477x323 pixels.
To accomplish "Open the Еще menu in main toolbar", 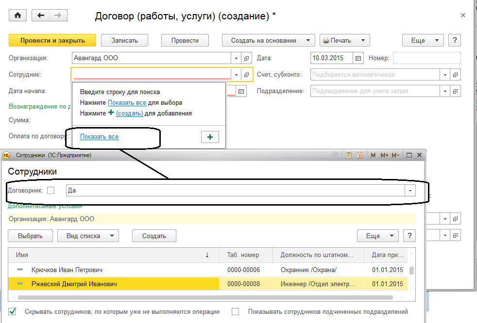I will [x=423, y=41].
